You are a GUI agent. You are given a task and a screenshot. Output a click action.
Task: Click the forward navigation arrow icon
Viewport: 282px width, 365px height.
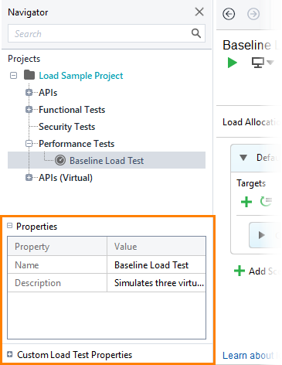point(253,14)
